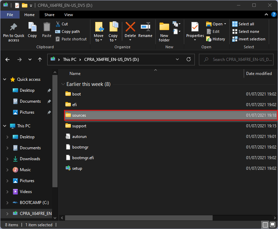Open pinned Desktop under Quick access
Image resolution: width=278 pixels, height=229 pixels.
27,90
